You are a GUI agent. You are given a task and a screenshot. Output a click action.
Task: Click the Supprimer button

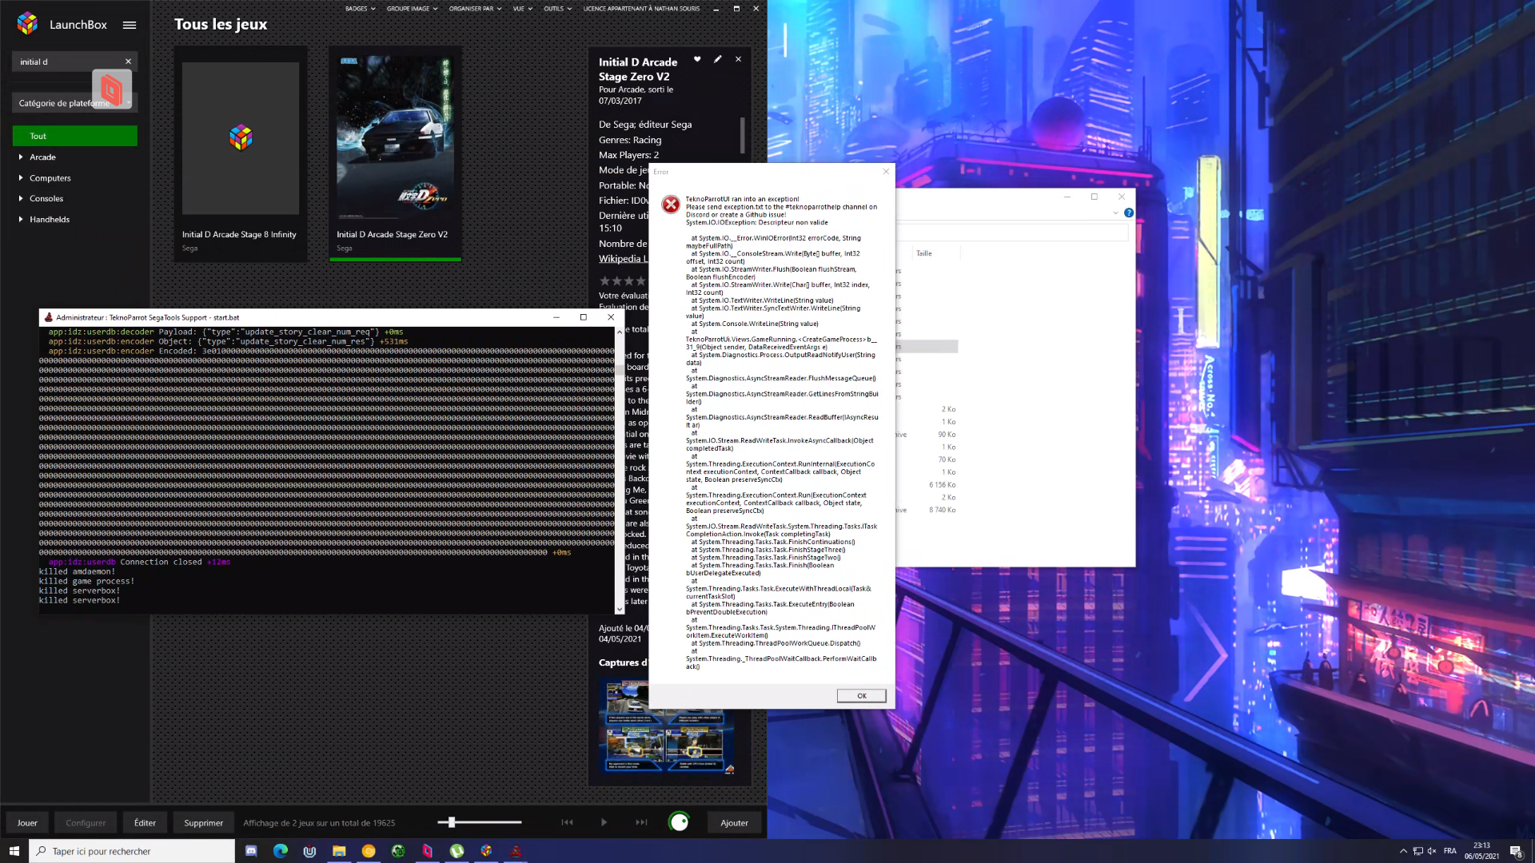click(x=203, y=823)
